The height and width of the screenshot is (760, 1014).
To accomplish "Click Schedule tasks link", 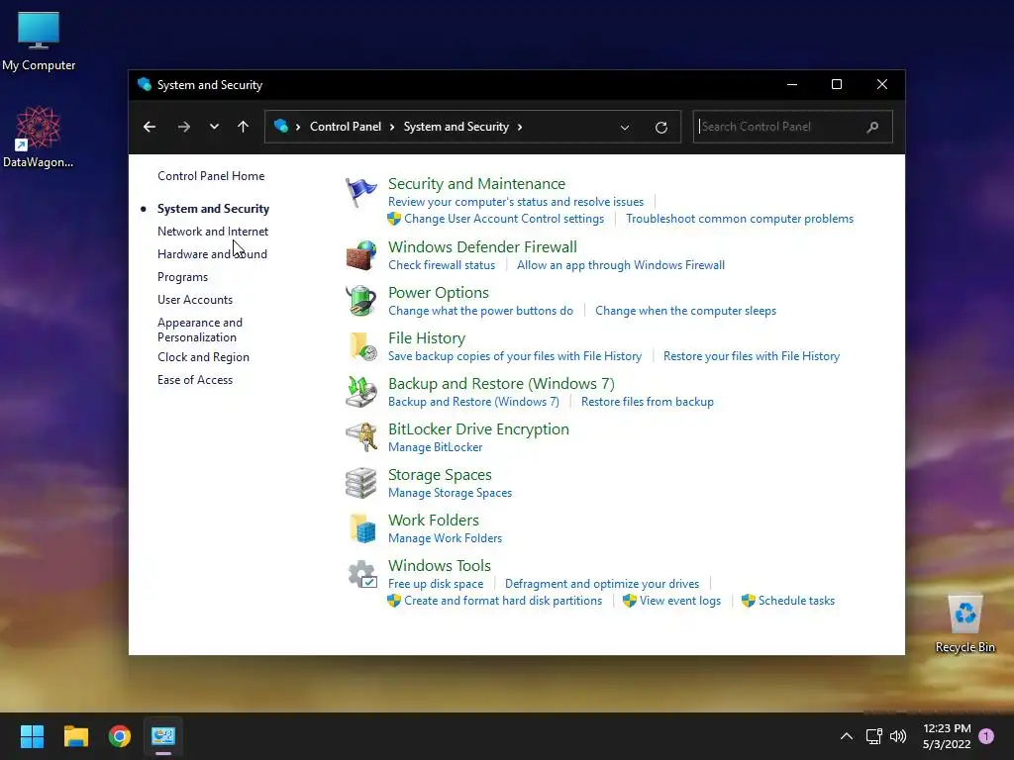I will coord(797,601).
